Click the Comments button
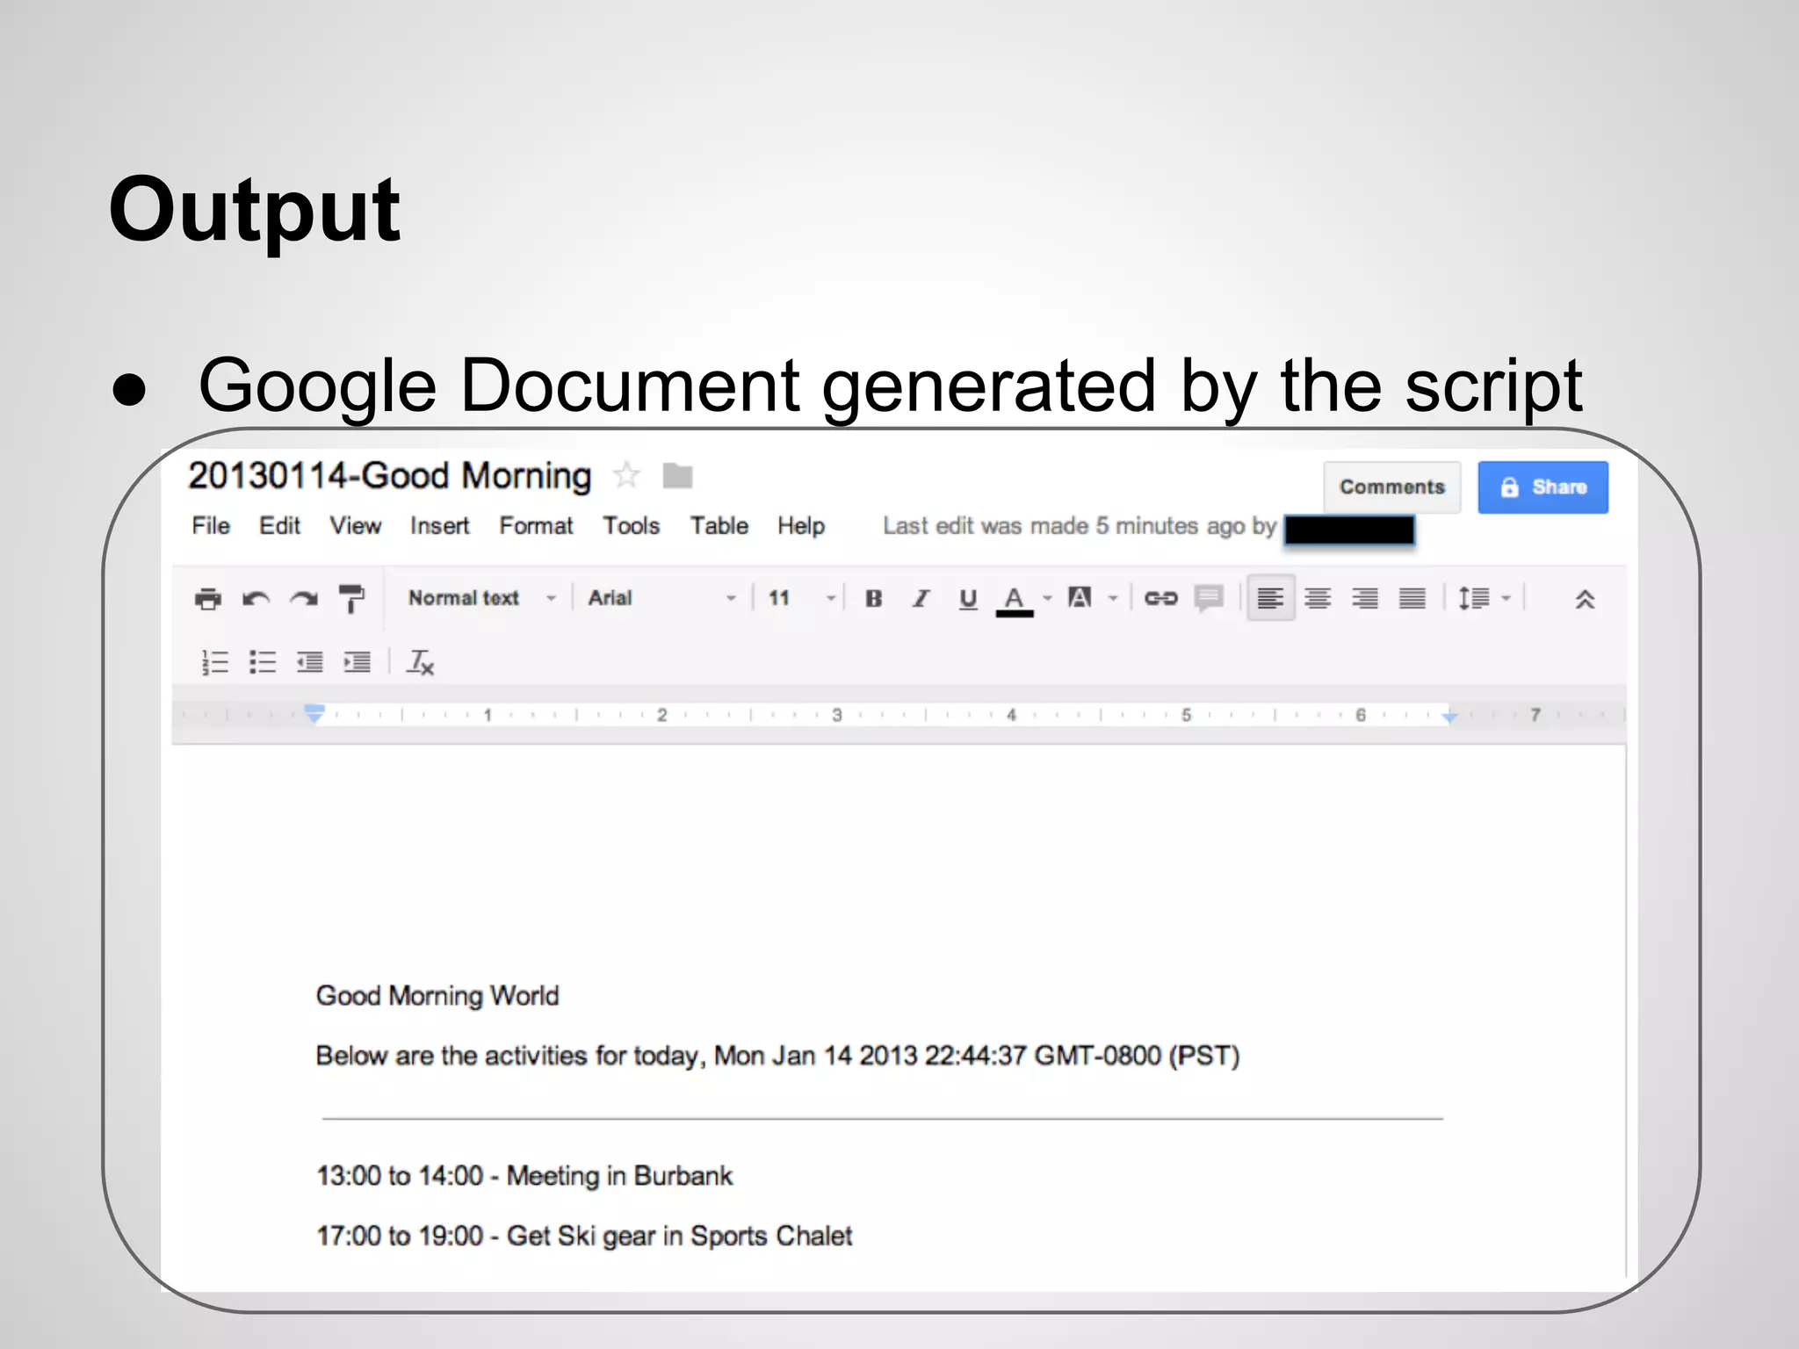The width and height of the screenshot is (1799, 1349). [1392, 487]
